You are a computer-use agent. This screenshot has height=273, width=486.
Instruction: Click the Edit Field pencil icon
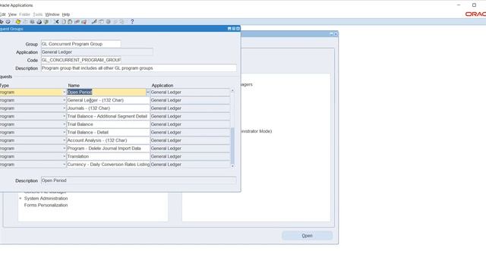[x=94, y=22]
